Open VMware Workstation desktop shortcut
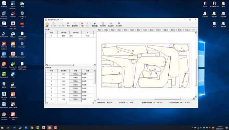The image size is (229, 130). [x=4, y=15]
